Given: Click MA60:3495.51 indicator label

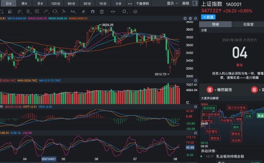Looking at the screenshot, I should point(78,18).
